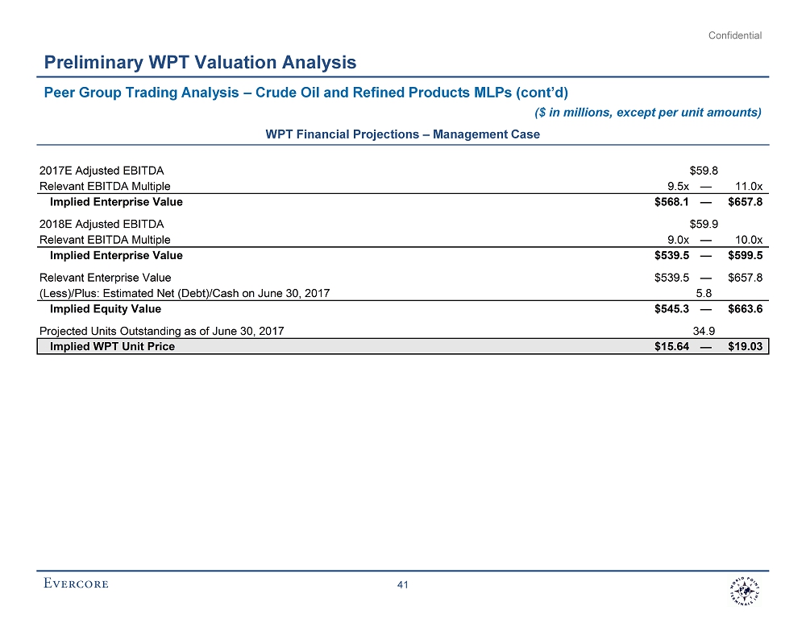Click the $59.8 EBITDA value
Screen dimensions: 806x623
pyautogui.click(x=704, y=170)
